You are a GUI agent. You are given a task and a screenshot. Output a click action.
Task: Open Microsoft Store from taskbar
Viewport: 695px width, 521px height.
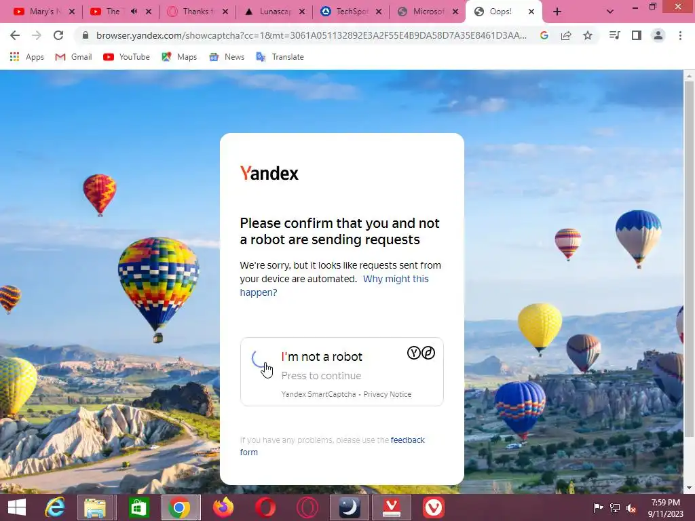click(138, 507)
